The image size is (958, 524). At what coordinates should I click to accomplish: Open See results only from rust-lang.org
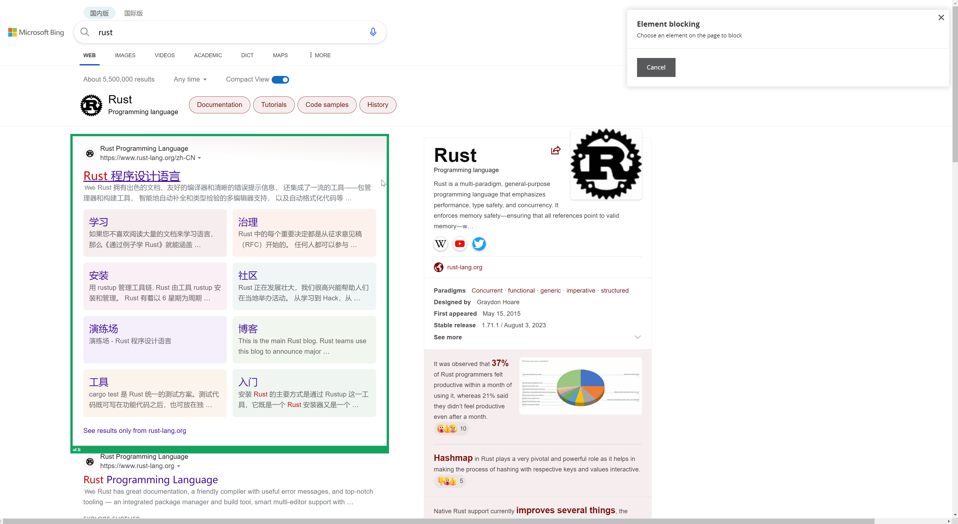pos(135,430)
